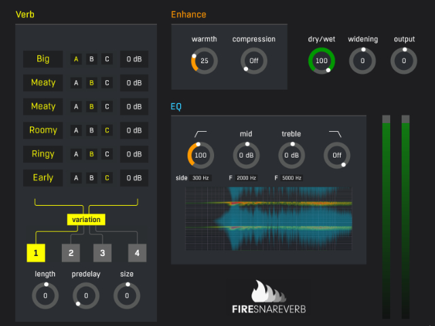435x326 pixels.
Task: Open the Early reverb type selector
Action: 43,178
